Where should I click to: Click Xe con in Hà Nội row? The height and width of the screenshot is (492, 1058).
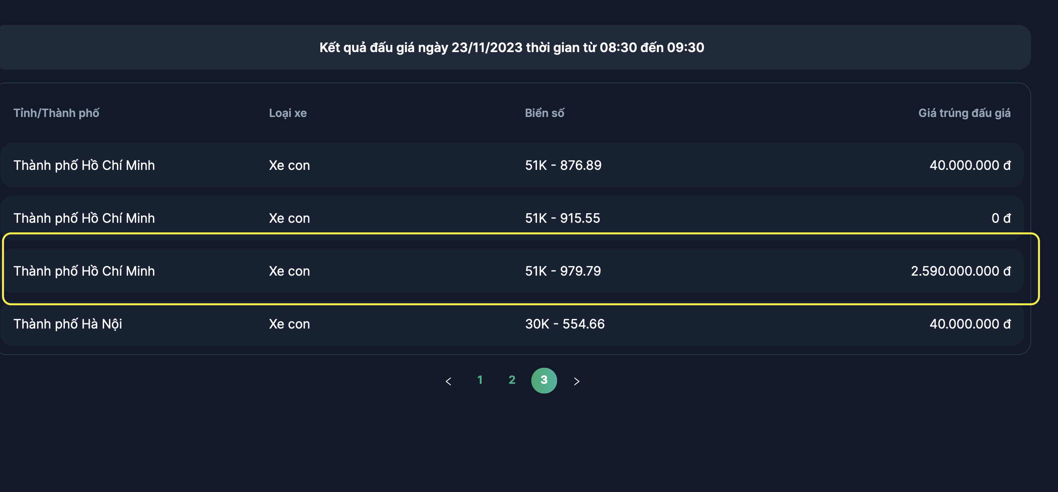289,324
